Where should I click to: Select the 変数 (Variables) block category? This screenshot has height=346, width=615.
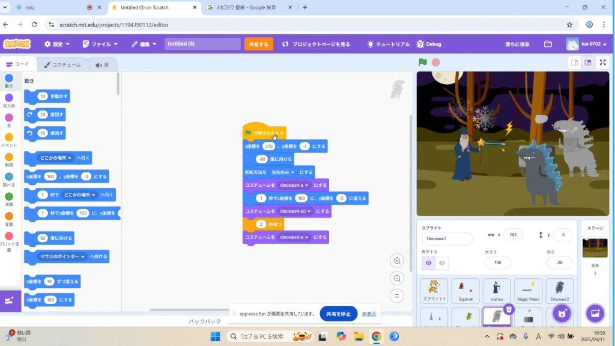point(8,219)
